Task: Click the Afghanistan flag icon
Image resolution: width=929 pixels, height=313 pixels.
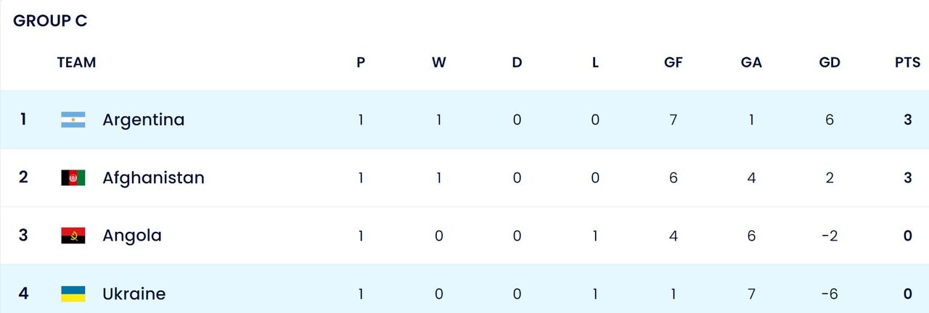Action: pyautogui.click(x=73, y=178)
